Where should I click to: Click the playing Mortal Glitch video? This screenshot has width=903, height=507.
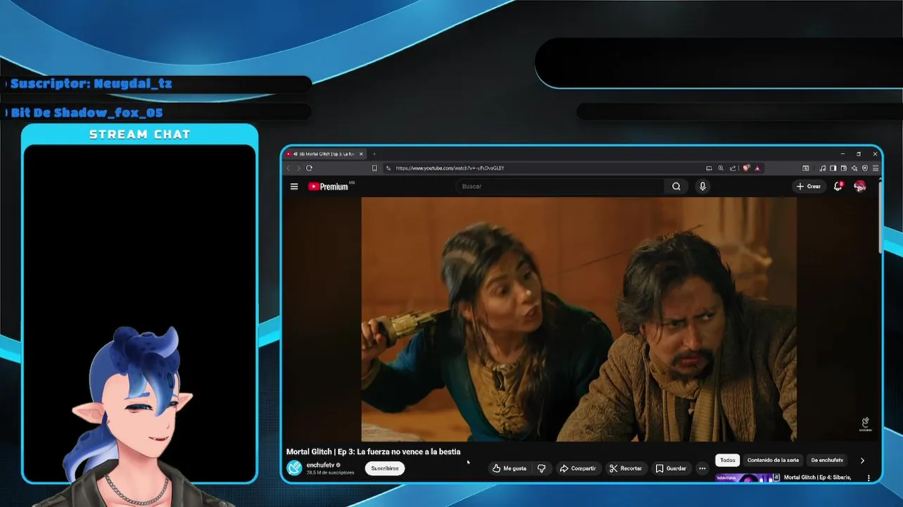pos(579,319)
